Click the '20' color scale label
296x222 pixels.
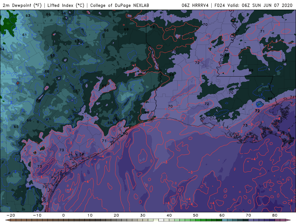pos(116,215)
